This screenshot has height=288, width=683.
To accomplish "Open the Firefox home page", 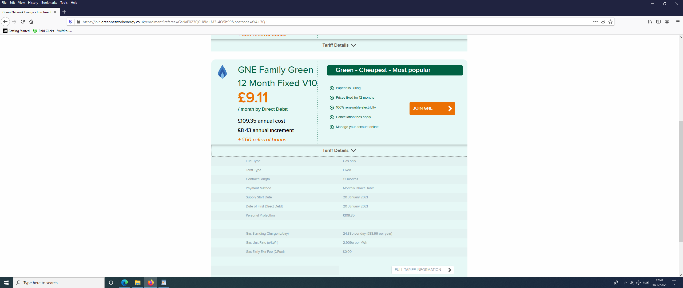I will [31, 22].
